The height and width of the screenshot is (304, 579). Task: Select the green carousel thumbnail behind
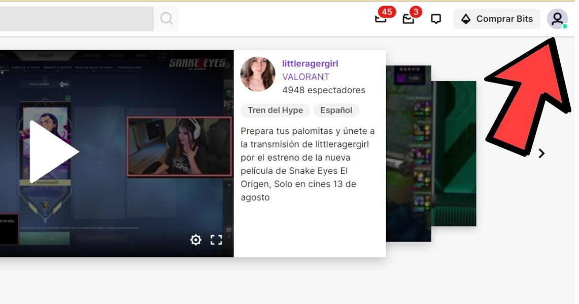[x=454, y=154]
